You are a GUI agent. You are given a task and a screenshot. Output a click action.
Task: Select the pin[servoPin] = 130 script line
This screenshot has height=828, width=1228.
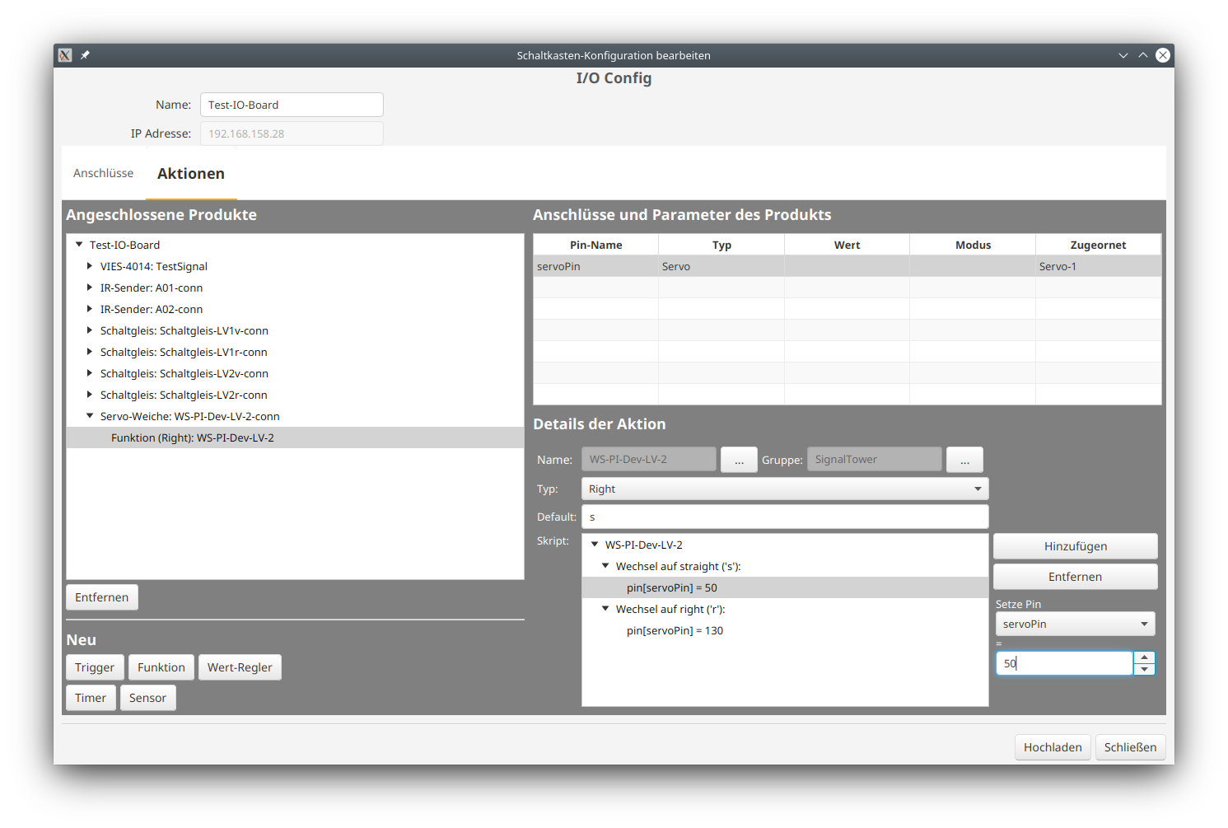(x=675, y=630)
